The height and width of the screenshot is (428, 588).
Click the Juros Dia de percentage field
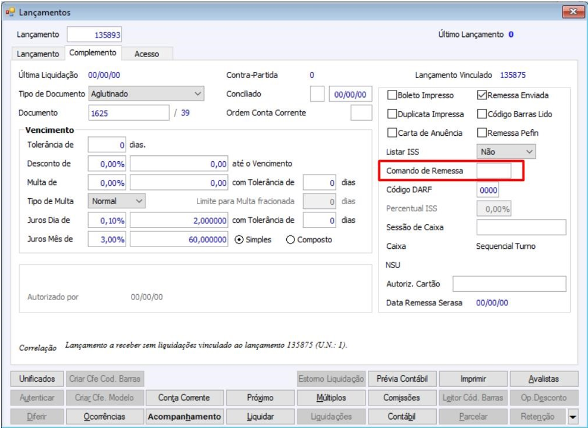click(x=107, y=220)
